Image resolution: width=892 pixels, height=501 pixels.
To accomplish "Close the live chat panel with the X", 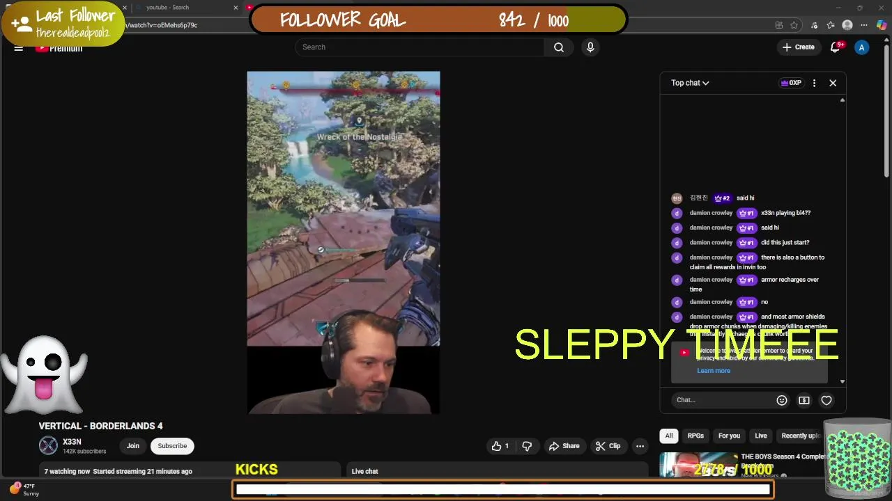I will coord(833,83).
